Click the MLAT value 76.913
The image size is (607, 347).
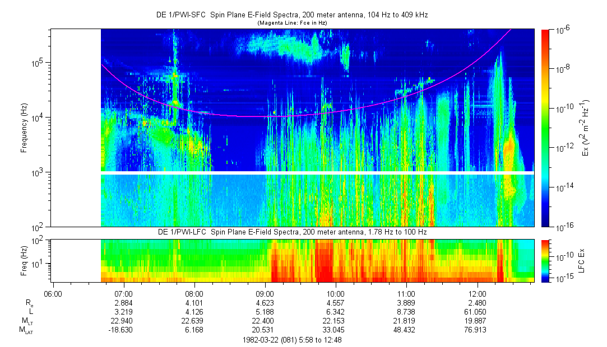point(477,330)
